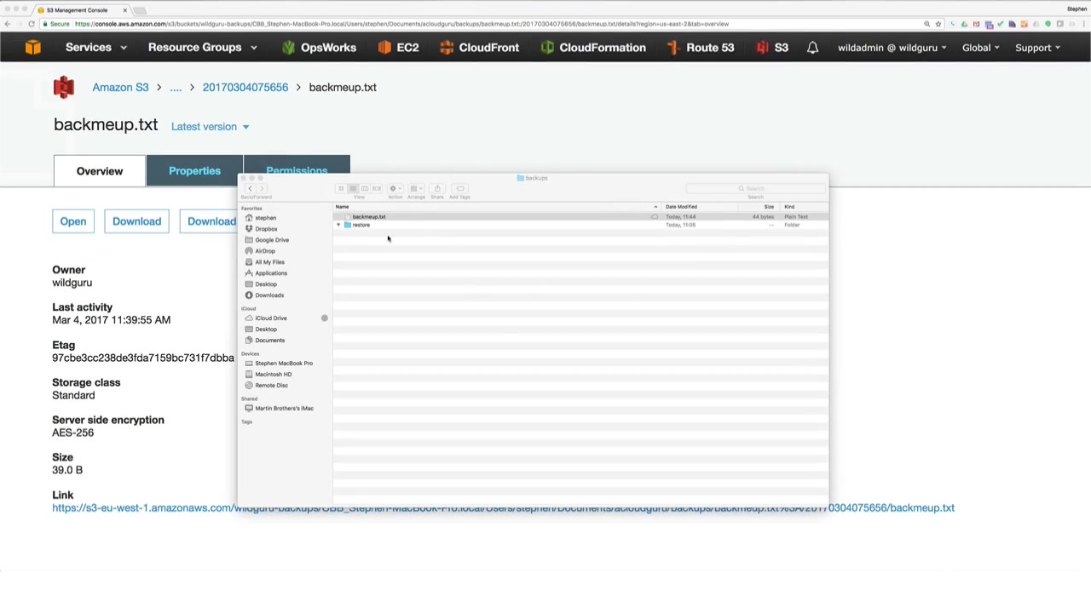Click the Open button
This screenshot has height=613, width=1091.
73,221
